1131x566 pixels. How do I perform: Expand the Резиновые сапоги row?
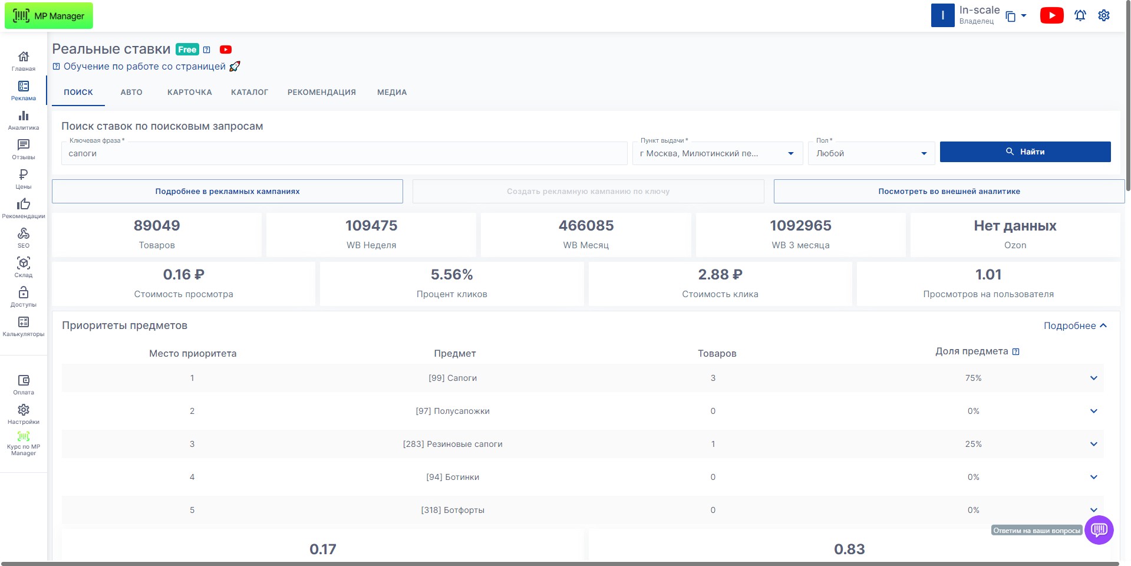(x=1093, y=444)
